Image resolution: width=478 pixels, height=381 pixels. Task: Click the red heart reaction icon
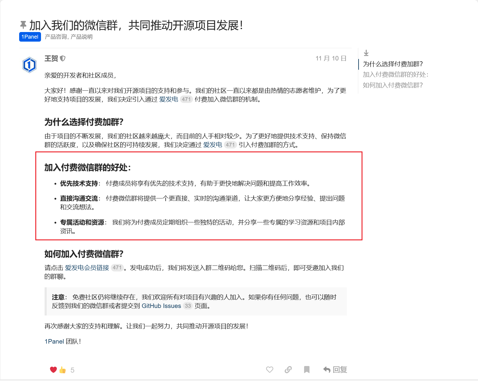[53, 370]
